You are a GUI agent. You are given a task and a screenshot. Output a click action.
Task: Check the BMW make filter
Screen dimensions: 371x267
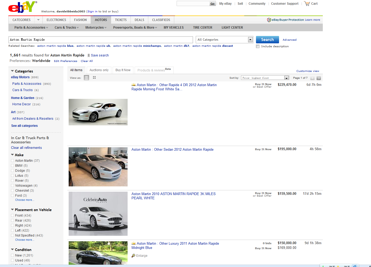pyautogui.click(x=13, y=166)
